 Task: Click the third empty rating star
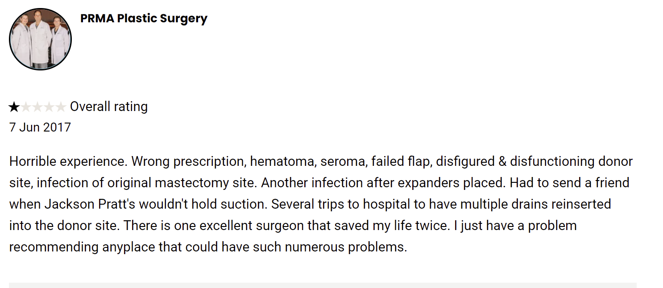(x=37, y=107)
